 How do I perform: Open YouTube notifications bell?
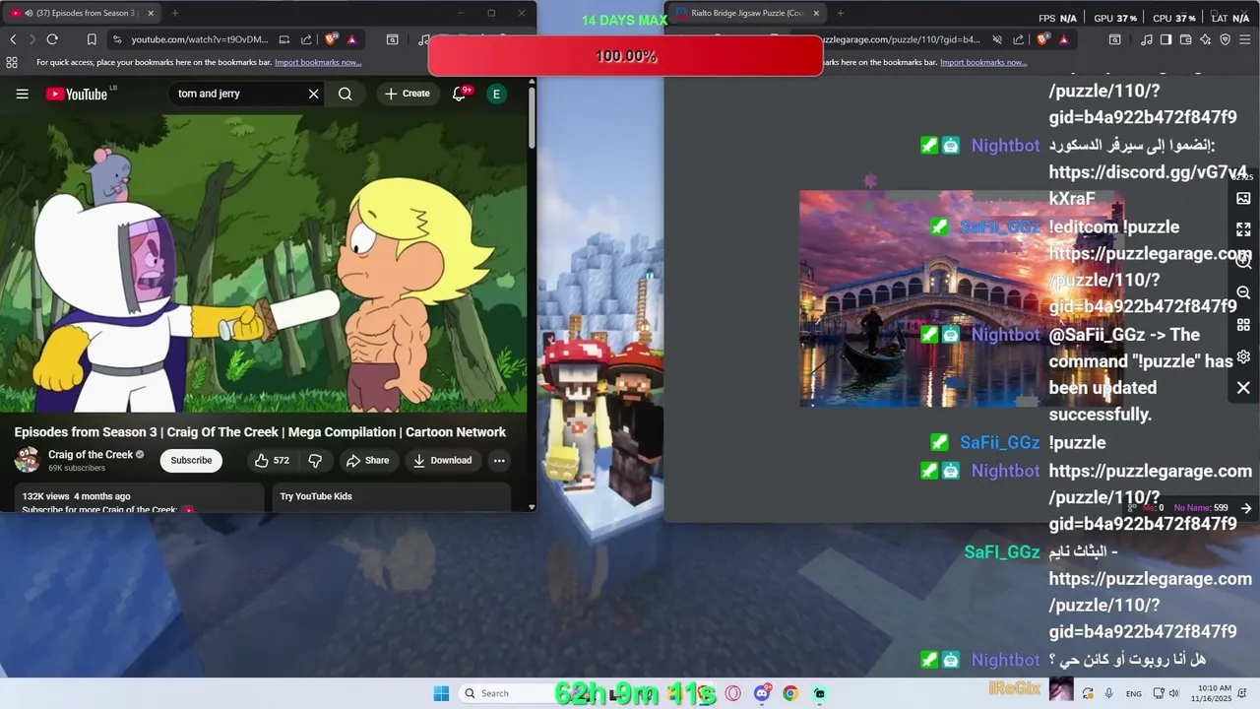[459, 94]
